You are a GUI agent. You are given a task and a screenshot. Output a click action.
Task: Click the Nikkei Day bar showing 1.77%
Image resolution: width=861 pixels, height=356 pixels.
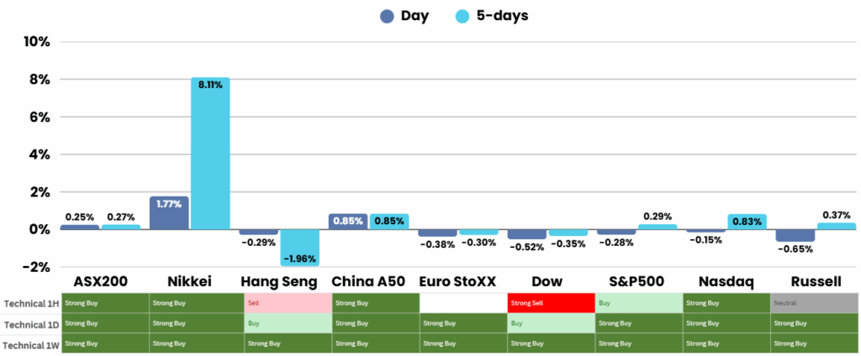click(169, 212)
